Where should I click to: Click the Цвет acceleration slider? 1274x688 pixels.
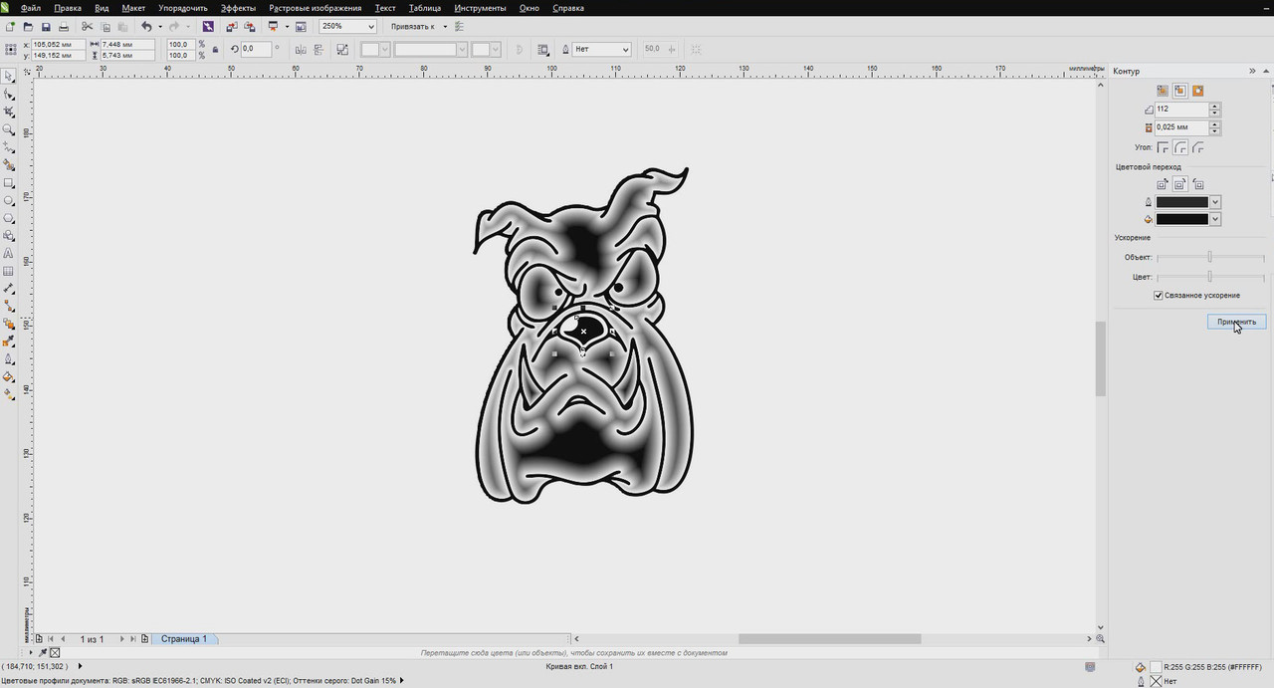[1210, 277]
